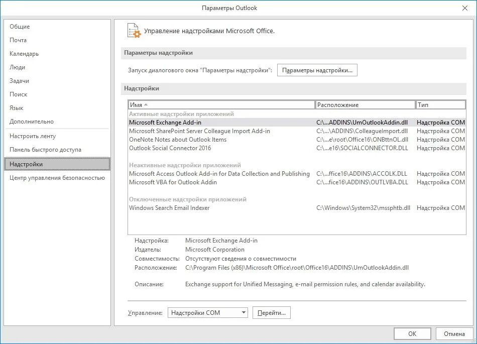Click the Параметры надстройки... button
The width and height of the screenshot is (477, 344).
(x=317, y=70)
